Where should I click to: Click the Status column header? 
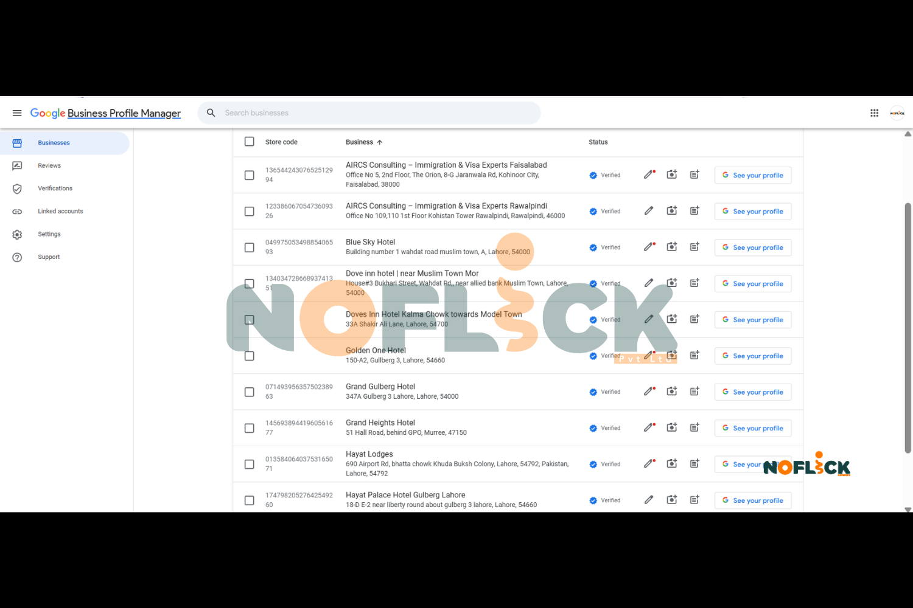point(598,142)
